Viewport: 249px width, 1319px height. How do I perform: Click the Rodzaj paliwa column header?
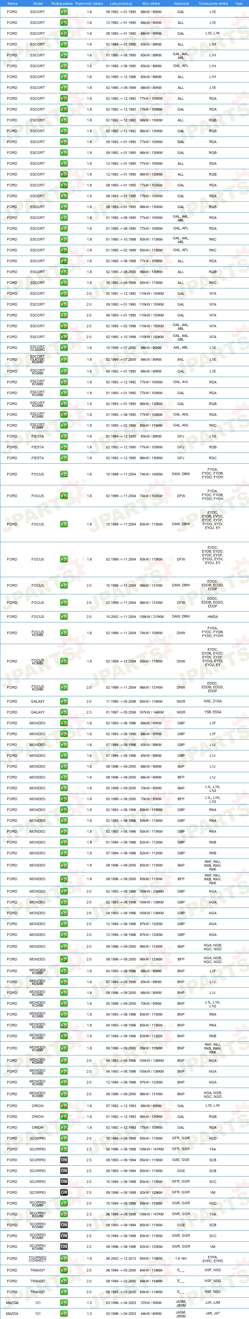(62, 3)
